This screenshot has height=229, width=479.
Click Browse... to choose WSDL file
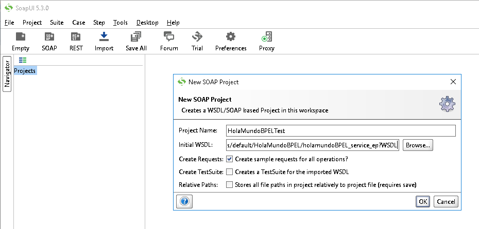tap(418, 145)
